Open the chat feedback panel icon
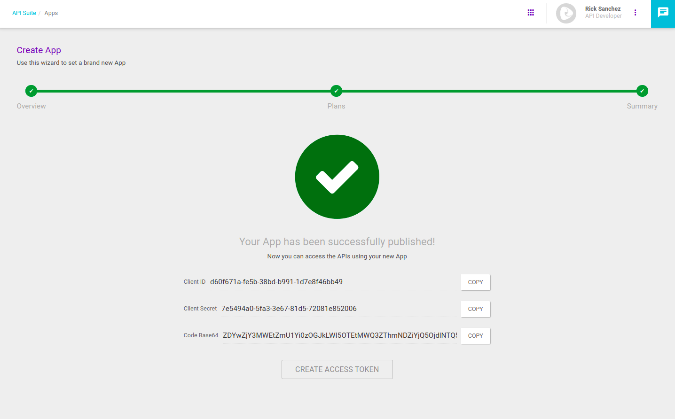675x419 pixels. [x=663, y=12]
